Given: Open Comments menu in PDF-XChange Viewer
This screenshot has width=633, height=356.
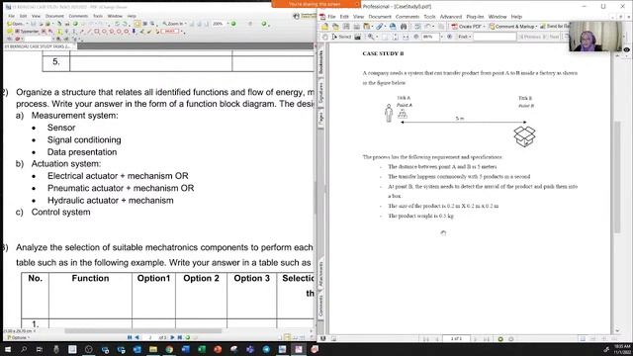Looking at the screenshot, I should pyautogui.click(x=78, y=16).
